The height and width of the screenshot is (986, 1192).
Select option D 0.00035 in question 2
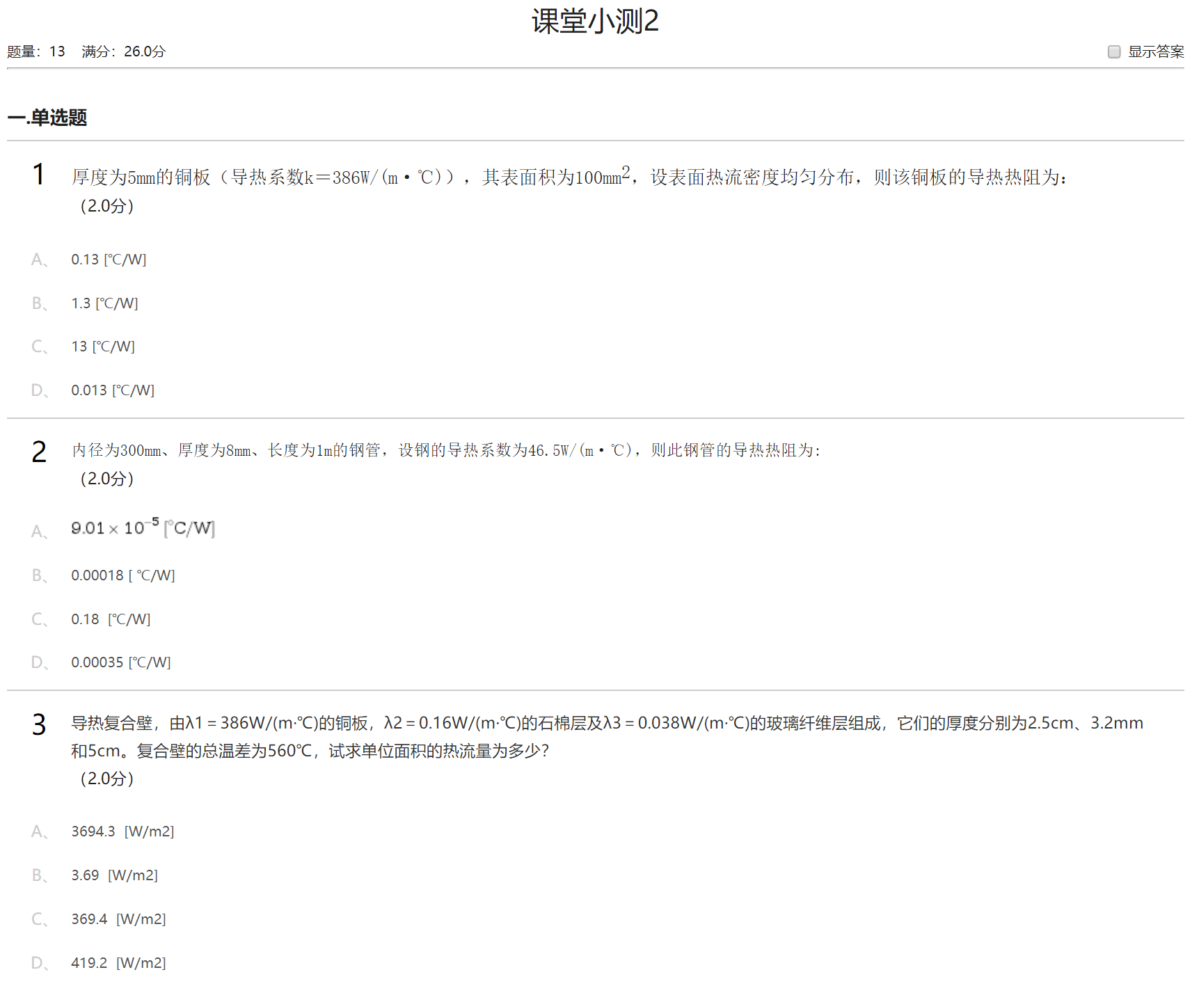[120, 662]
